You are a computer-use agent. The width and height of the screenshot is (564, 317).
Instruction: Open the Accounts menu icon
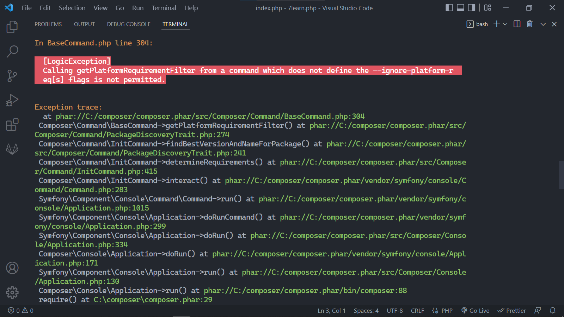[12, 268]
